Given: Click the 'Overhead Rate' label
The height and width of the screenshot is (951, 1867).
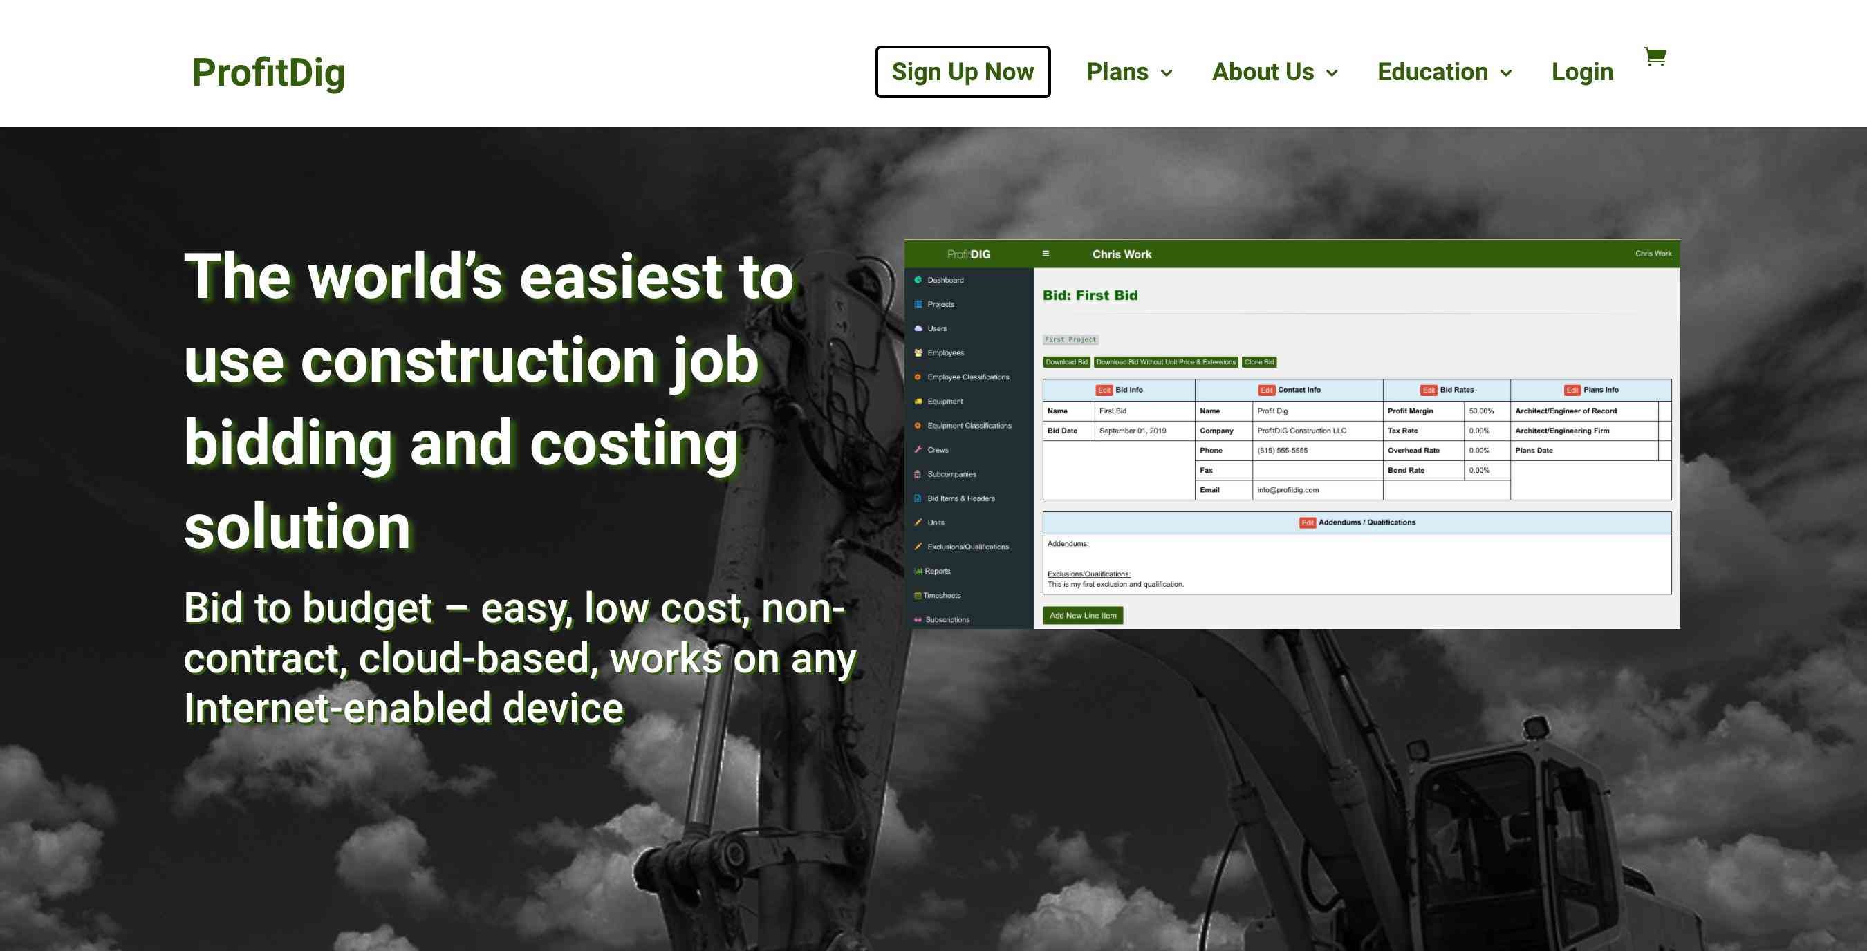Looking at the screenshot, I should pos(1413,451).
